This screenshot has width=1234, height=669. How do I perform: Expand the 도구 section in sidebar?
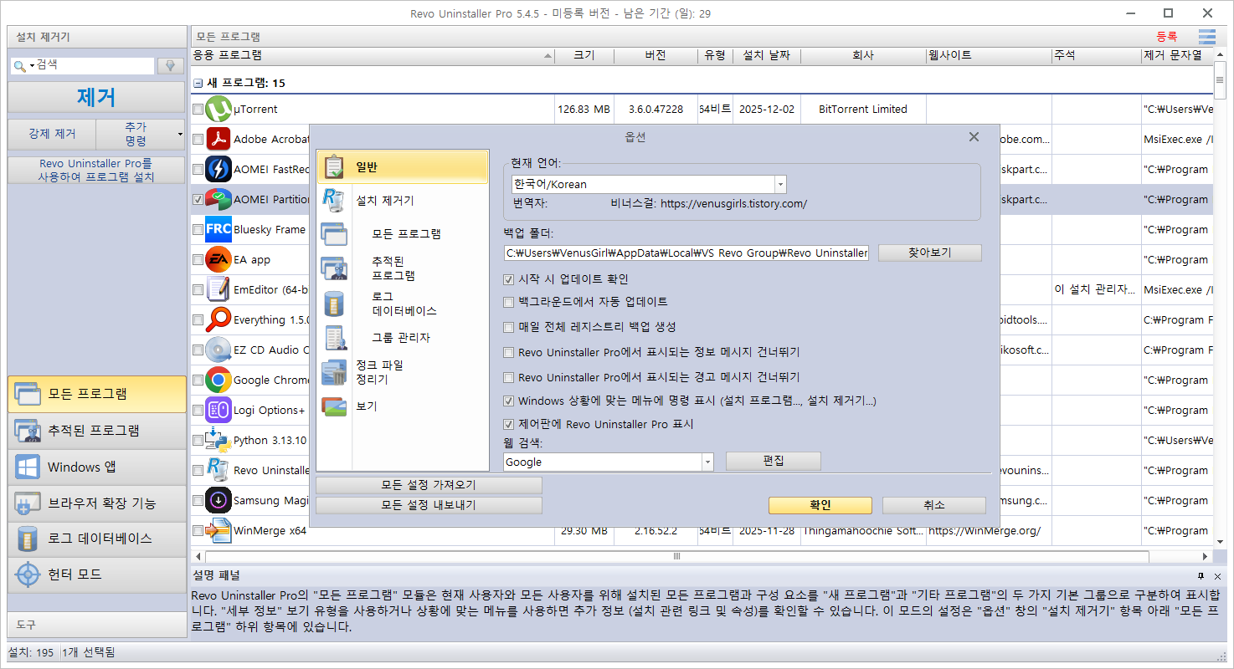point(97,625)
